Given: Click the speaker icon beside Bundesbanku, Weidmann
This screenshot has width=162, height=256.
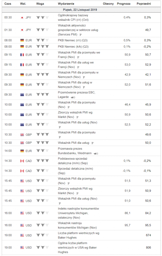Looking at the screenshot, I should [96, 153].
